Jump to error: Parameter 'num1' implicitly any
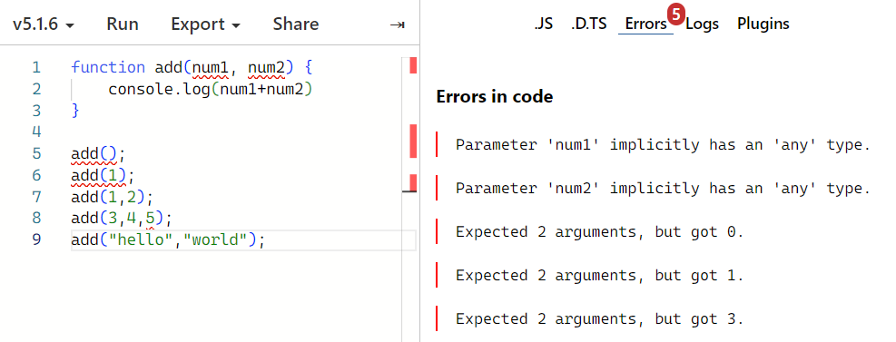 [663, 144]
